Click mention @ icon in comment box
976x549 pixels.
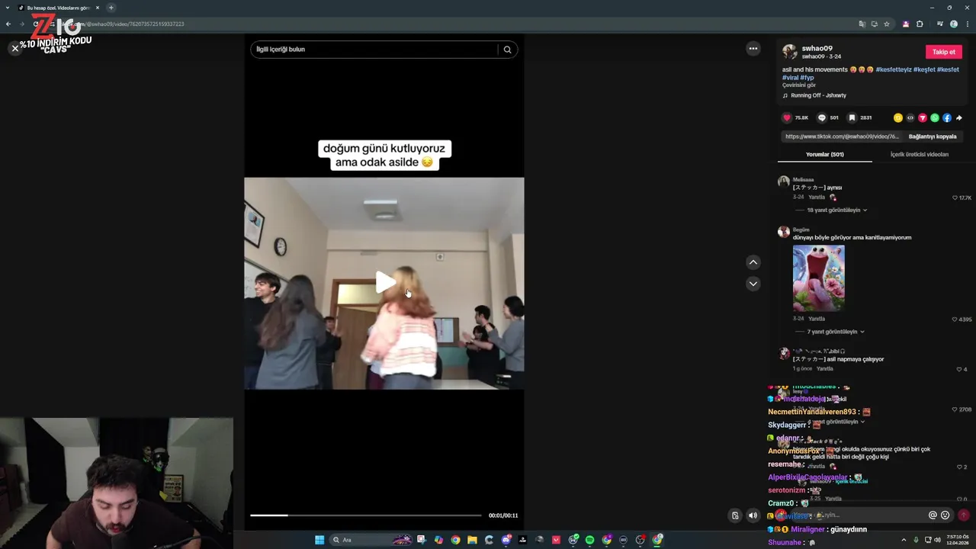[x=933, y=515]
